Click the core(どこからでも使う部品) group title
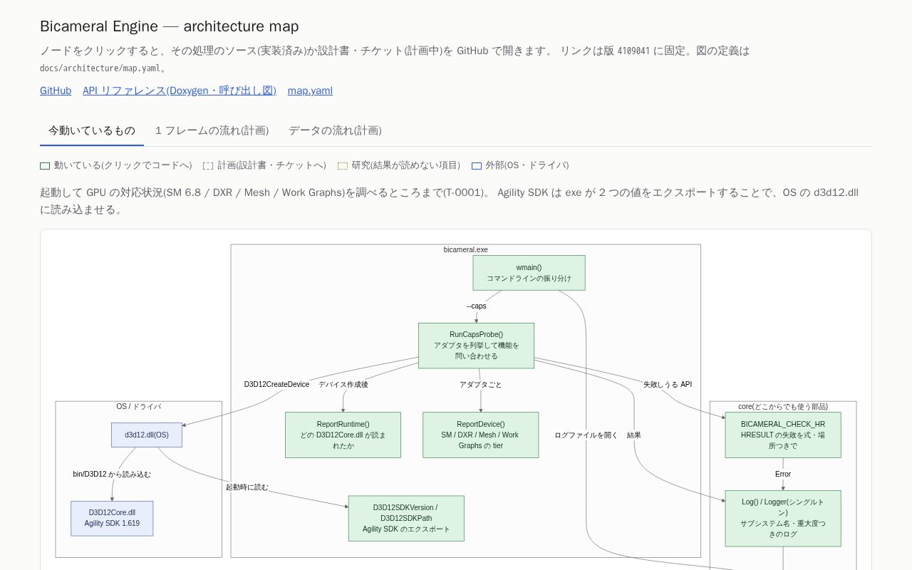The image size is (912, 570). tap(783, 407)
